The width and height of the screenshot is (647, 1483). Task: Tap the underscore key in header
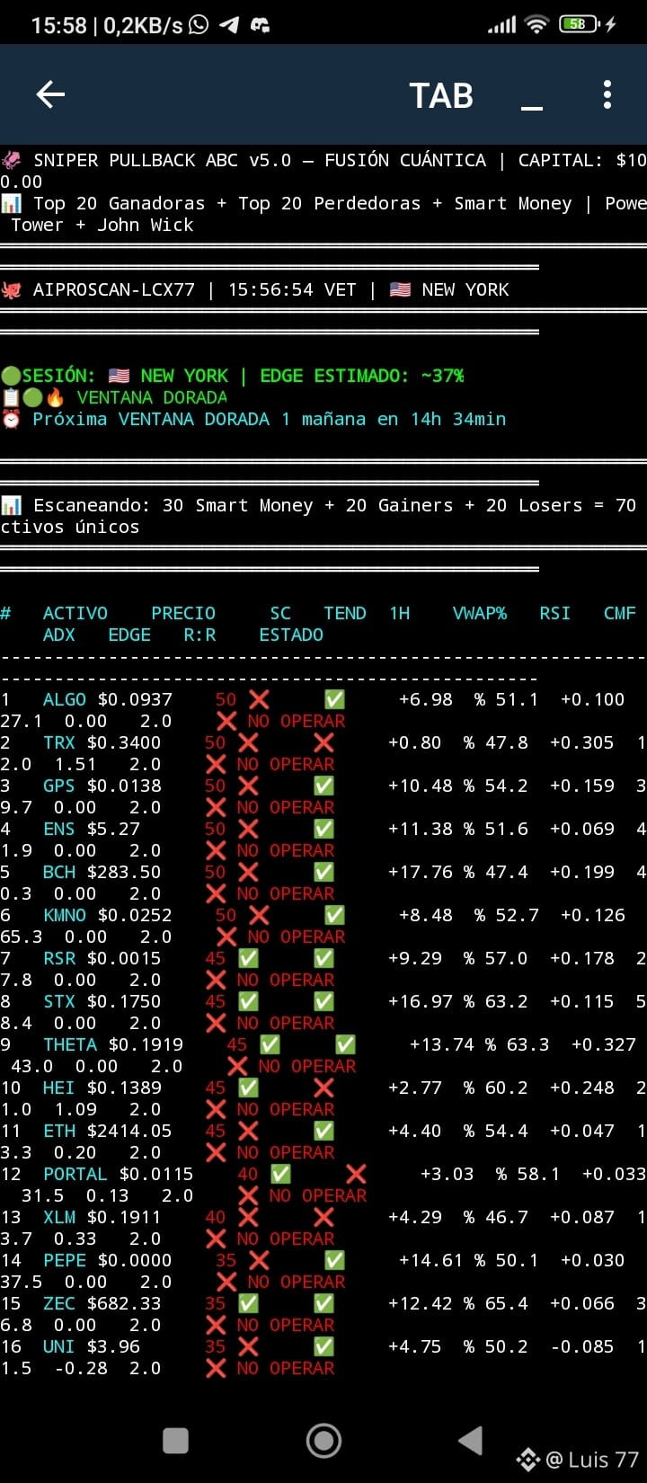pyautogui.click(x=532, y=108)
